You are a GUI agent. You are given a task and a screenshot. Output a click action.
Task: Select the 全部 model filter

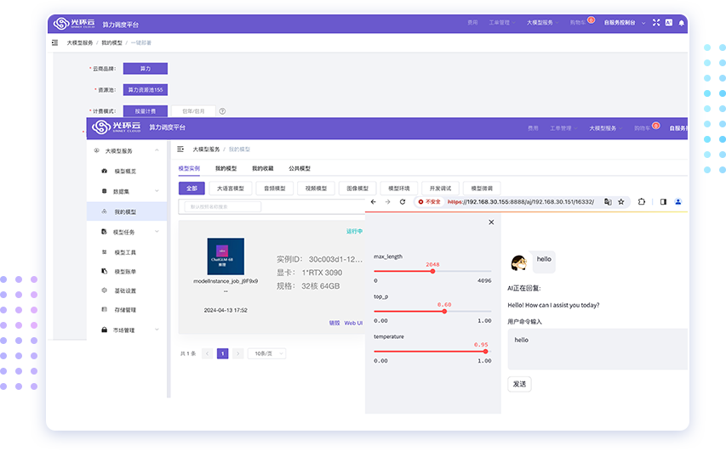pos(191,188)
